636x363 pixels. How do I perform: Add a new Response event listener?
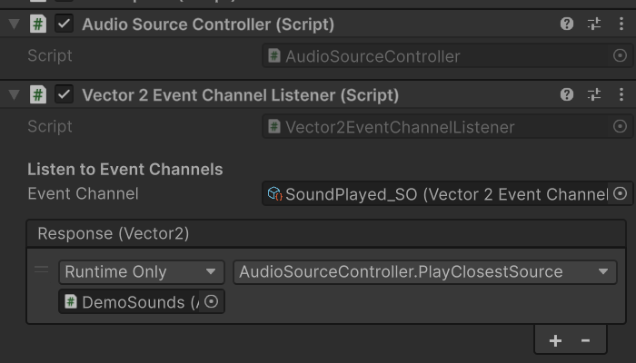pyautogui.click(x=556, y=340)
